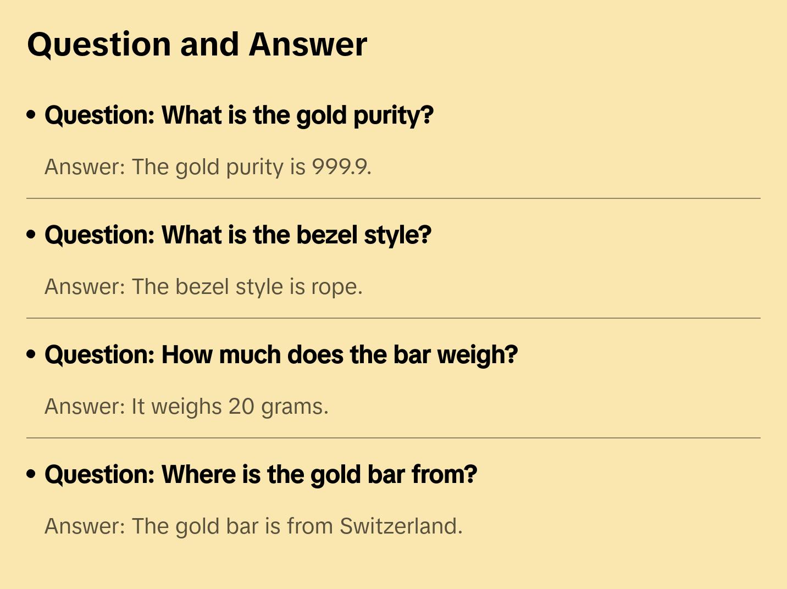Click the answer line about the bar's origin
The height and width of the screenshot is (589, 787).
pyautogui.click(x=253, y=526)
